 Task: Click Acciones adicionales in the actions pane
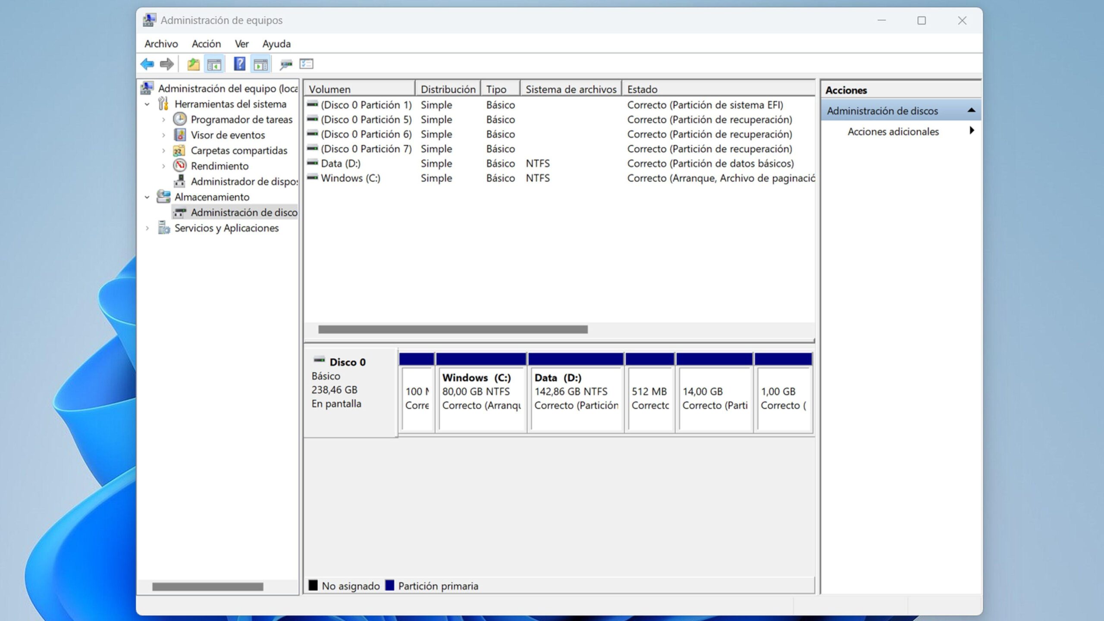click(x=893, y=132)
